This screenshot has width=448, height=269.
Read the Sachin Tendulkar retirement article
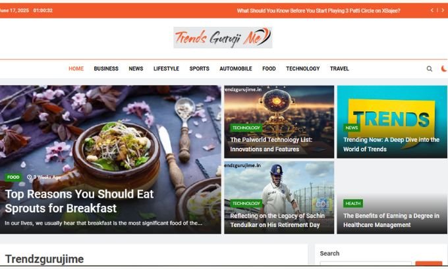point(277,220)
